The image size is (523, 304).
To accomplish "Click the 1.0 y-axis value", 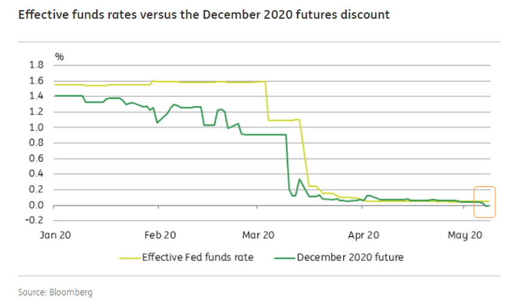I will 36,127.
